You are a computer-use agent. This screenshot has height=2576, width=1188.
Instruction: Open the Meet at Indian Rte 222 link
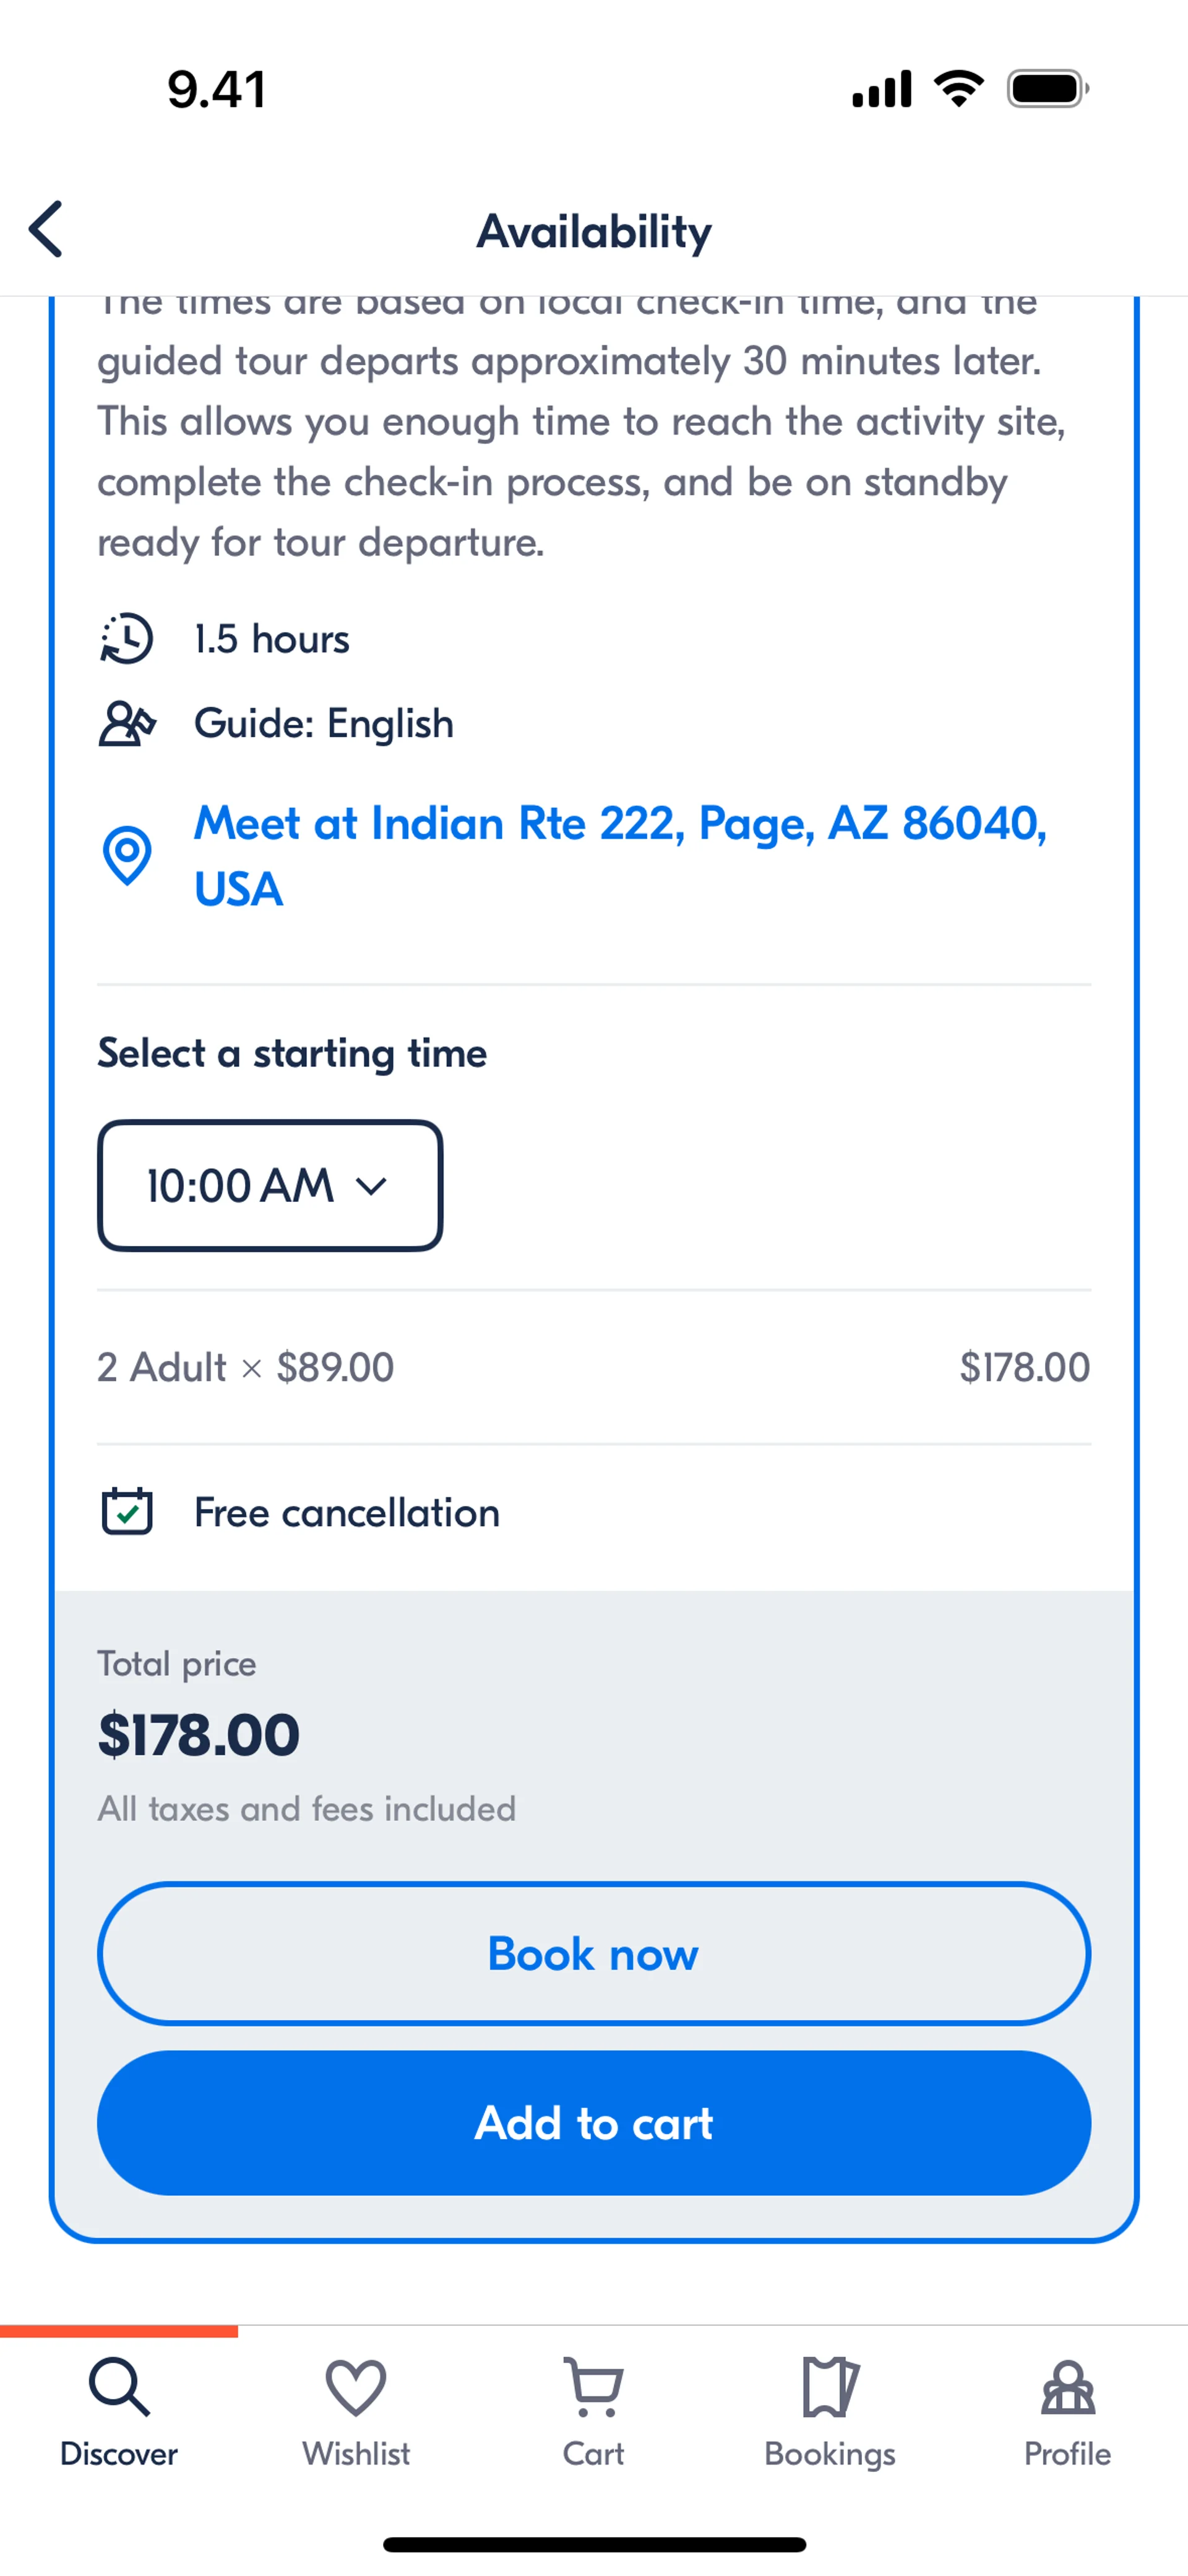click(620, 856)
